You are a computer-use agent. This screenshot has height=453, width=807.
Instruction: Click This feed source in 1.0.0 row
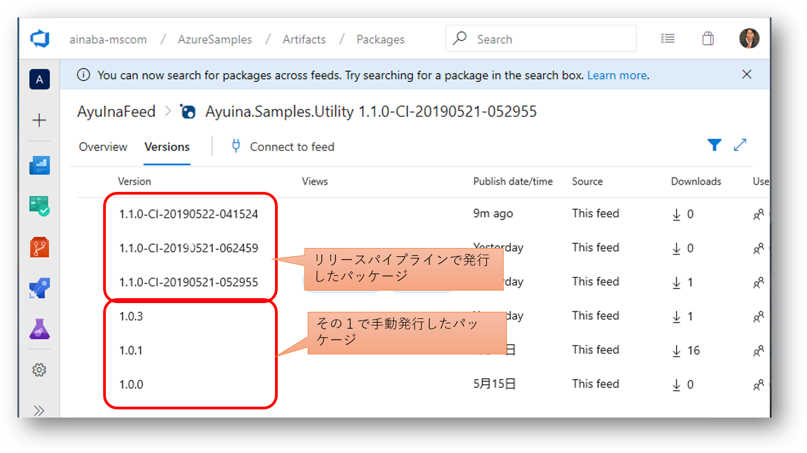(595, 384)
